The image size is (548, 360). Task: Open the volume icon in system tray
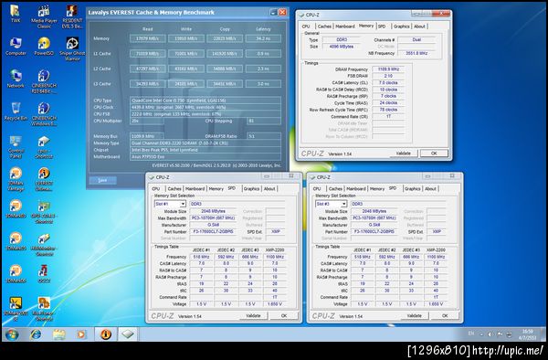(490, 334)
